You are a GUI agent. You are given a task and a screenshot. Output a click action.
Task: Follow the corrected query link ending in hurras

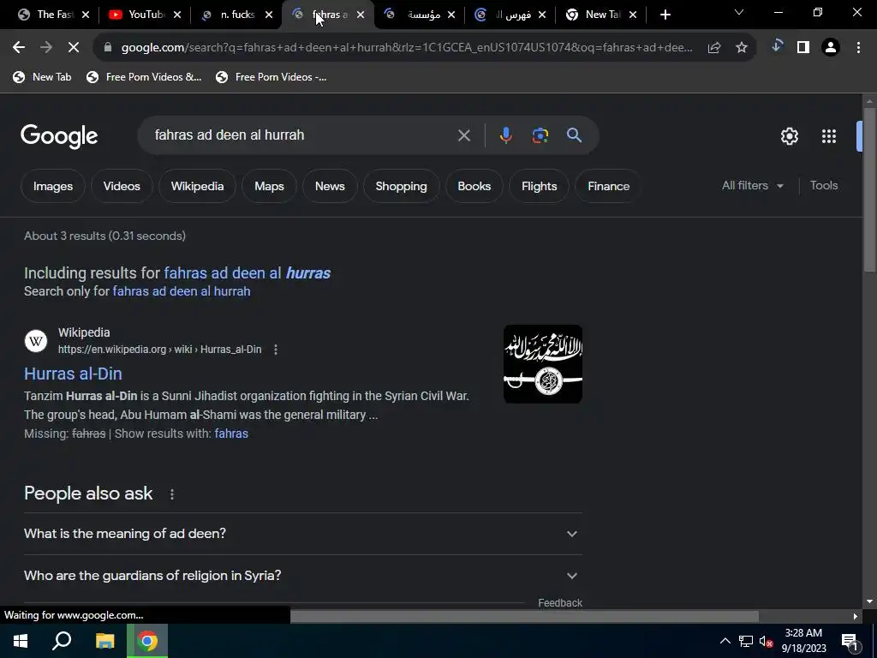[x=248, y=273]
